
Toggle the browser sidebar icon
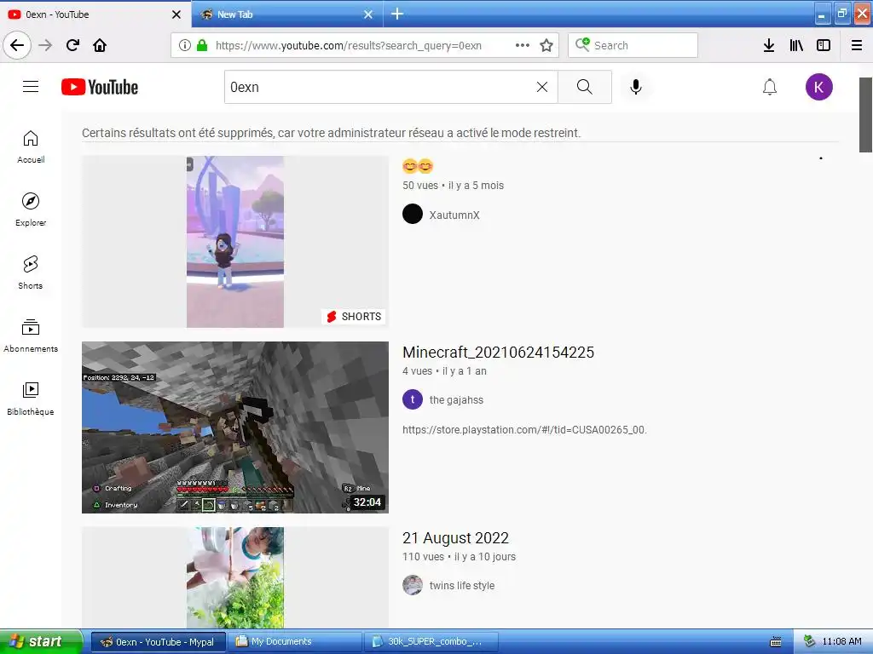[x=824, y=45]
